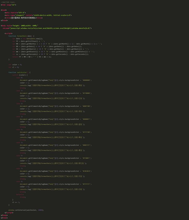
Task: Click the <!DOCTYPE html> declaration line
Action: (8, 2)
